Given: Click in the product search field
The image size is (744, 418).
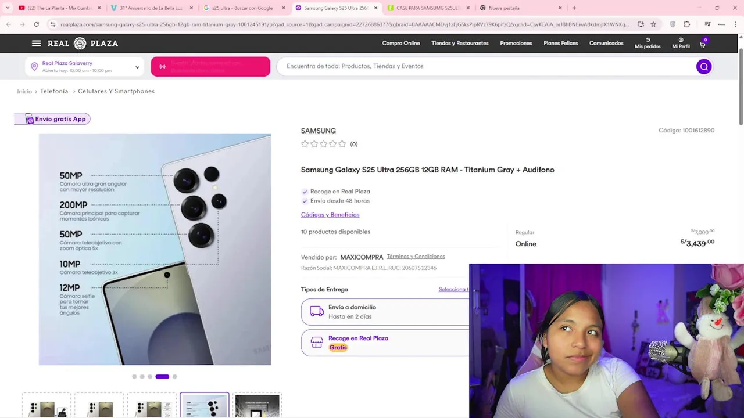Looking at the screenshot, I should coord(485,67).
